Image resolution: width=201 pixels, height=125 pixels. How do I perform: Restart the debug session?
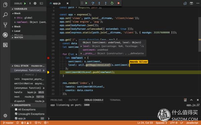pos(112,3)
